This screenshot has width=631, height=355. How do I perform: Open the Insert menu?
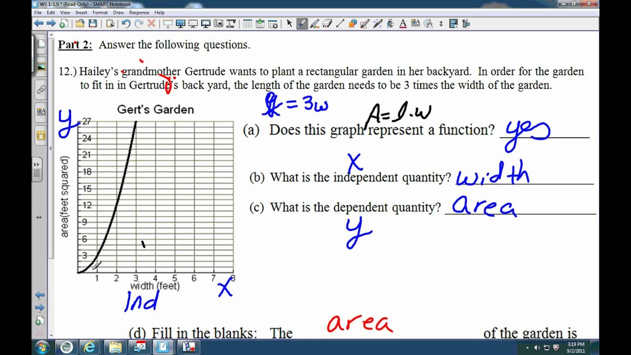tap(81, 12)
